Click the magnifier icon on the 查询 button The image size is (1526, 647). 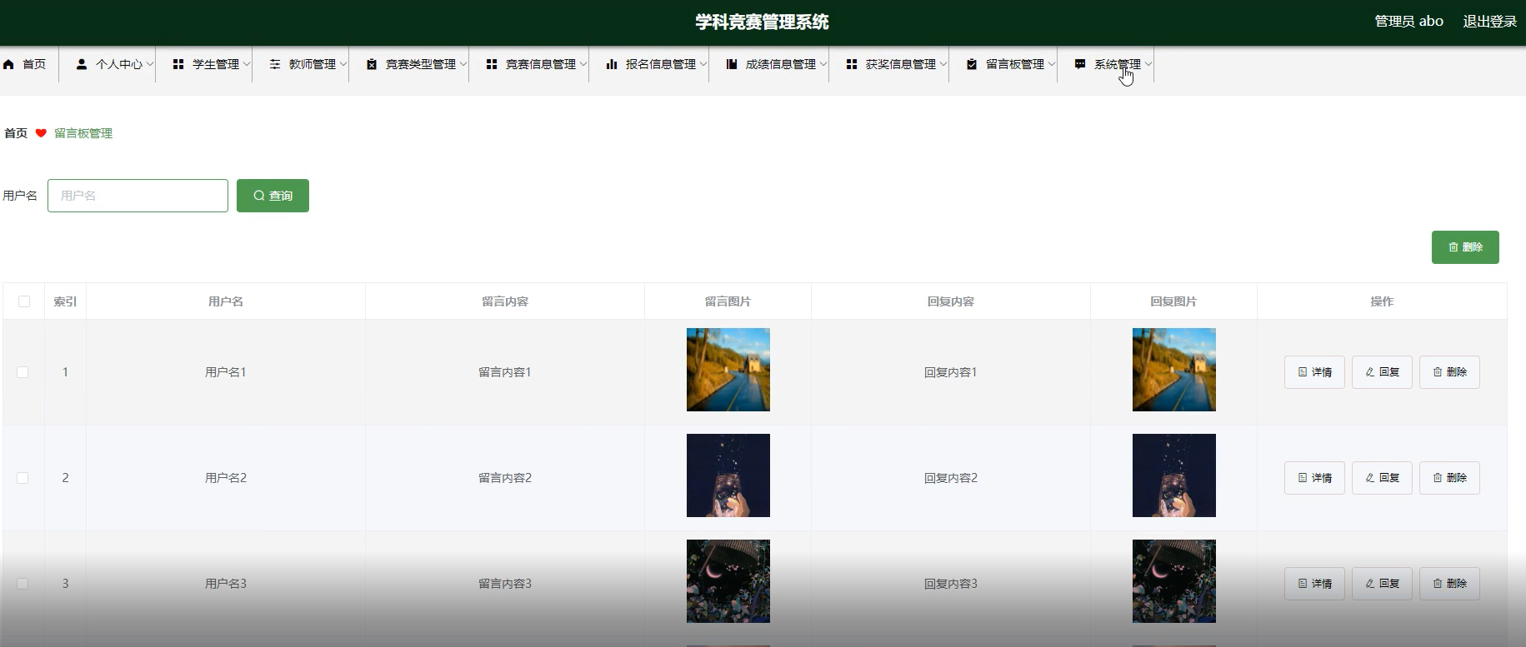[x=259, y=196]
